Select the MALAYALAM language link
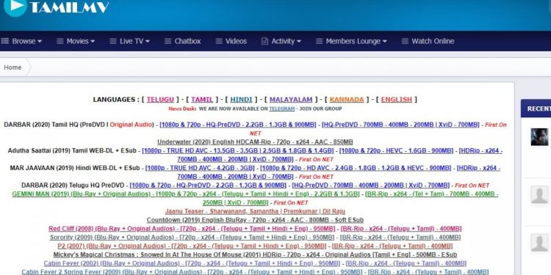This screenshot has width=551, height=275. (291, 100)
